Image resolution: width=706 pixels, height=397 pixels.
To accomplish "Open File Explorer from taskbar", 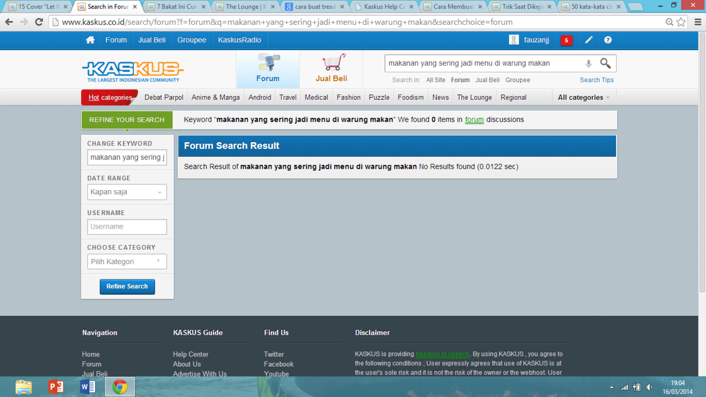I will pyautogui.click(x=24, y=387).
